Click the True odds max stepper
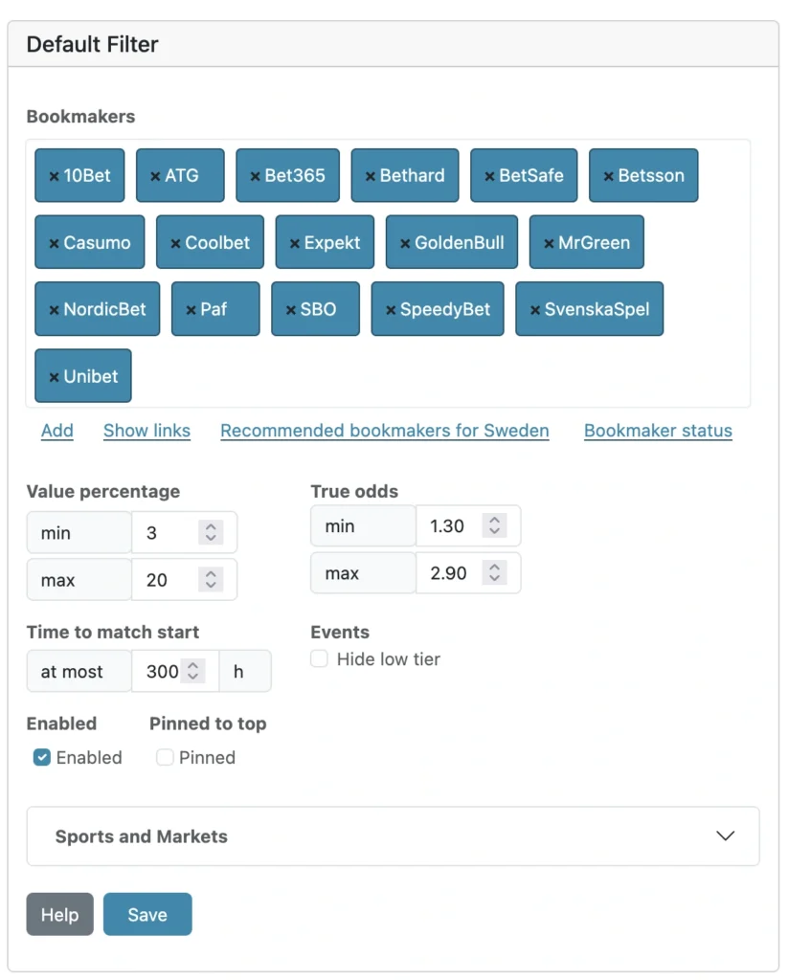Screen dimensions: 788x980 click(495, 572)
